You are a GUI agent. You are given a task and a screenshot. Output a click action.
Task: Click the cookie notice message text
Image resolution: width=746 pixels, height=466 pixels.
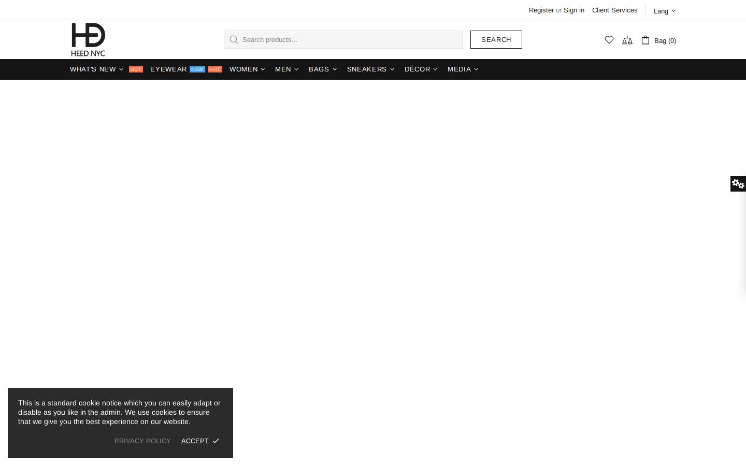coord(119,412)
